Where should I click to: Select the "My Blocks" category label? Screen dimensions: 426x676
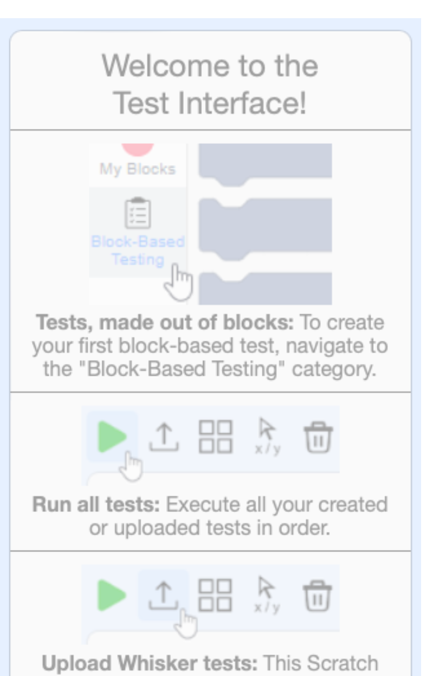coord(138,169)
